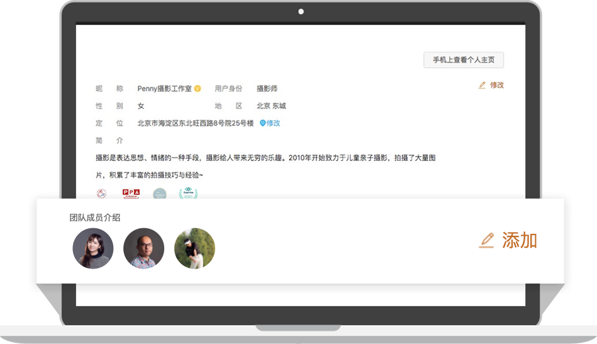
Task: Open the third team member's outdoor avatar
Action: (194, 248)
